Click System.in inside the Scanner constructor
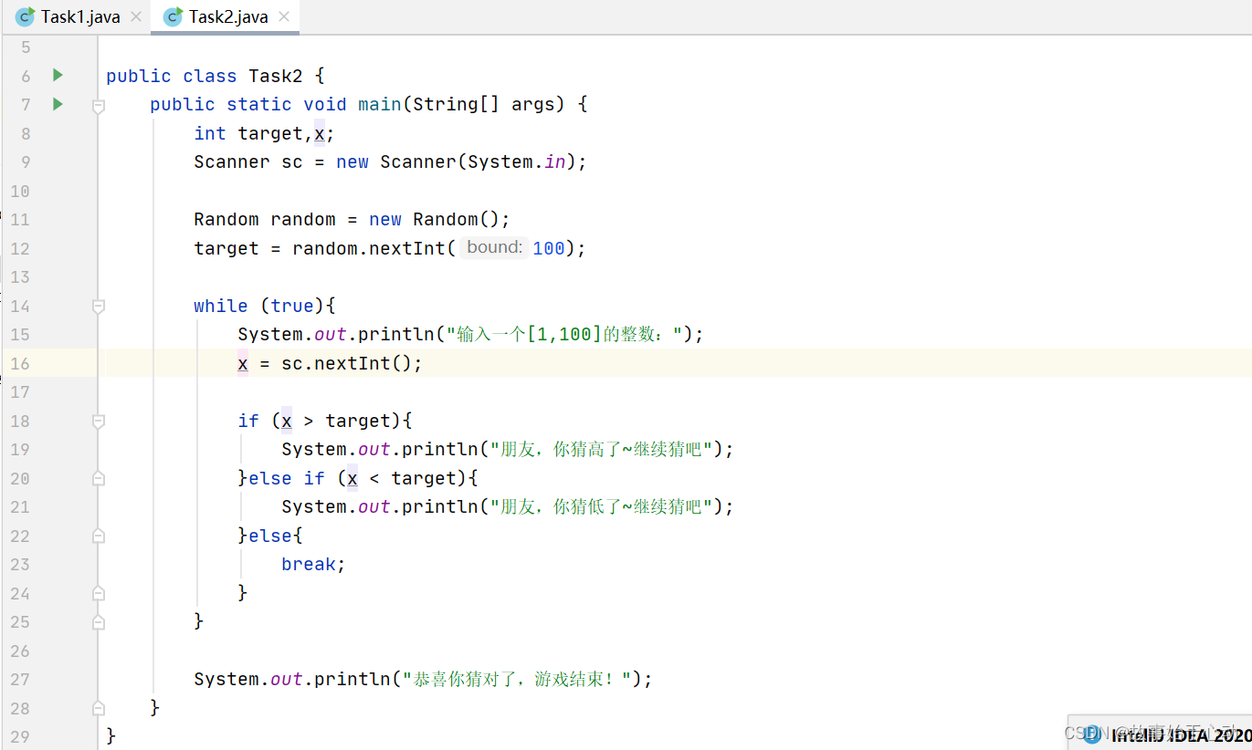1252x750 pixels. (x=517, y=161)
